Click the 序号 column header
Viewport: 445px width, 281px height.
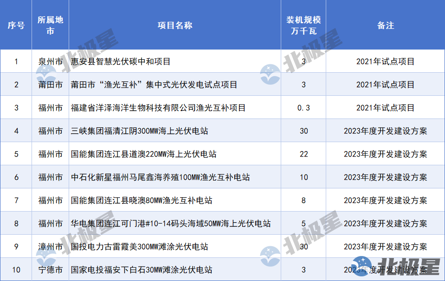click(16, 25)
